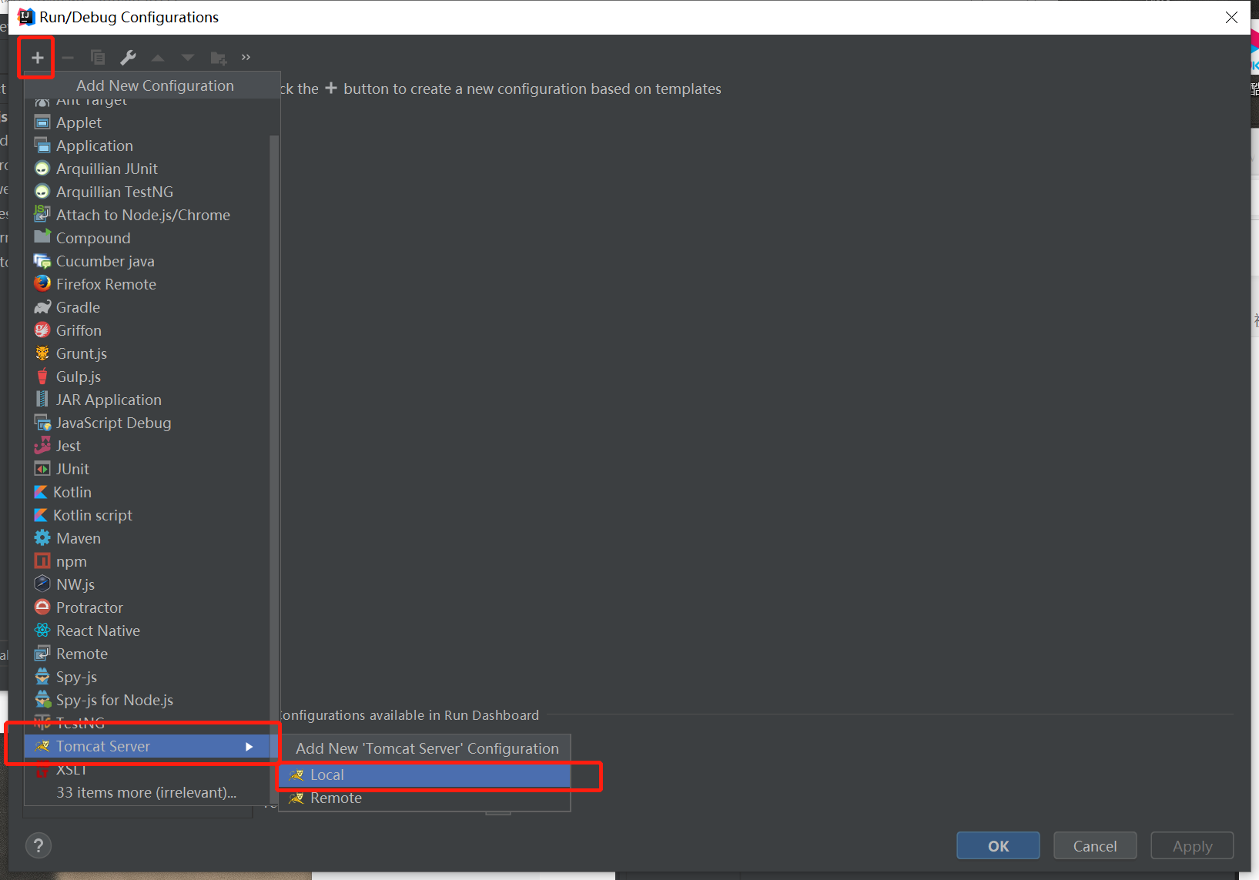Select React Native label in list
This screenshot has height=880, width=1259.
[x=98, y=631]
